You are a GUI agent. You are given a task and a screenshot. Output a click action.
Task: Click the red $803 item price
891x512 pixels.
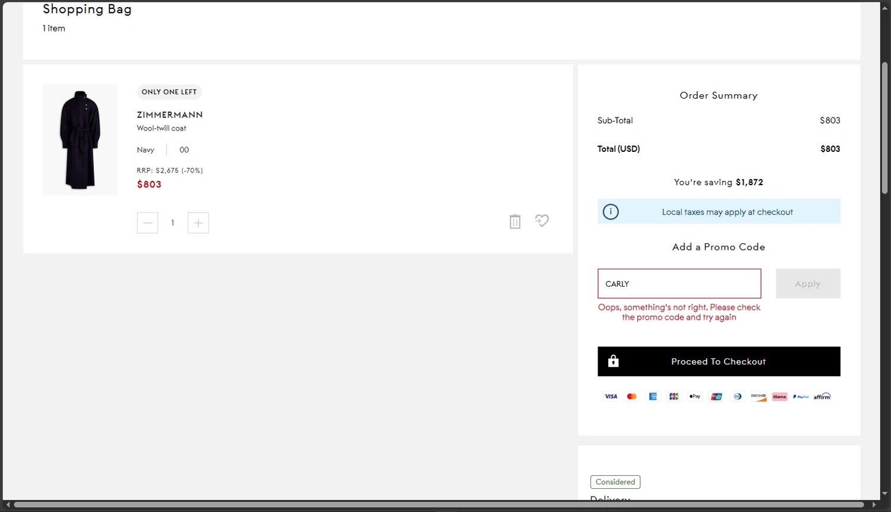point(149,185)
